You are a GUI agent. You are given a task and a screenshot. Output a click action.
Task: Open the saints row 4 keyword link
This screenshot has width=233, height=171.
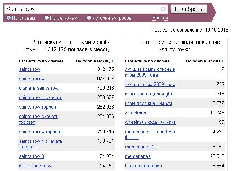[32, 78]
